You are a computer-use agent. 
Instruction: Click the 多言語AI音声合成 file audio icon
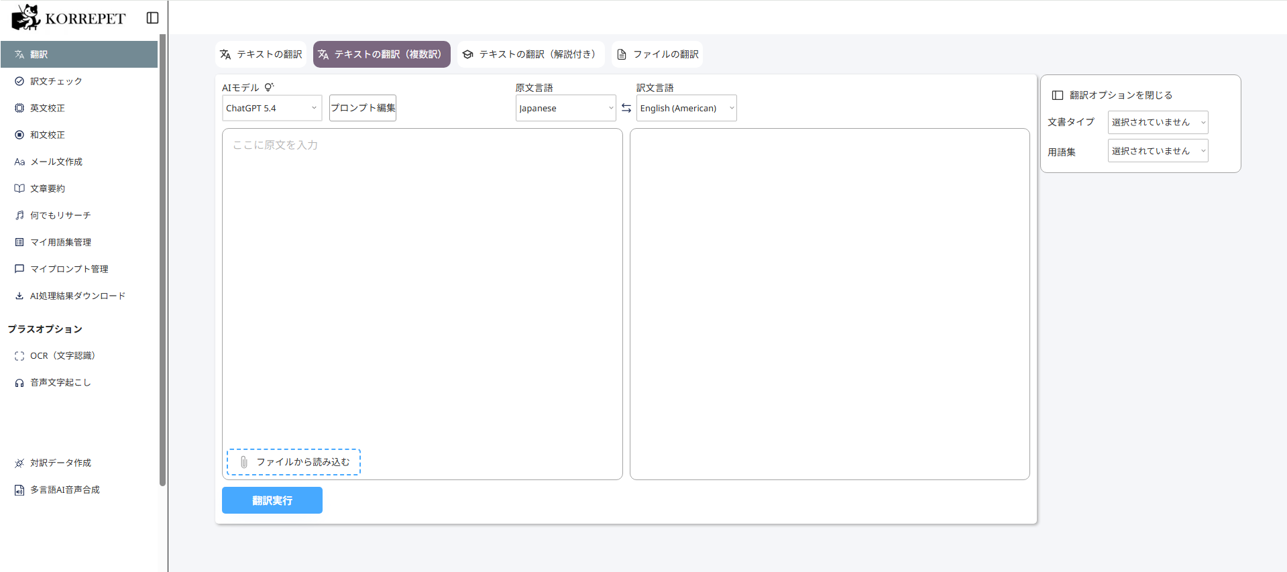click(x=19, y=490)
